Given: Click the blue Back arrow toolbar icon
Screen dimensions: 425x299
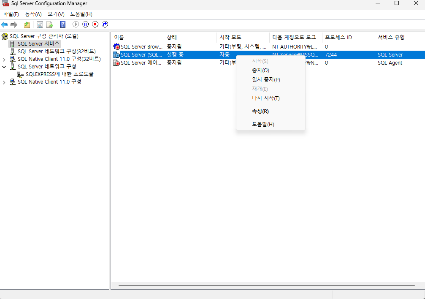Looking at the screenshot, I should pos(4,24).
